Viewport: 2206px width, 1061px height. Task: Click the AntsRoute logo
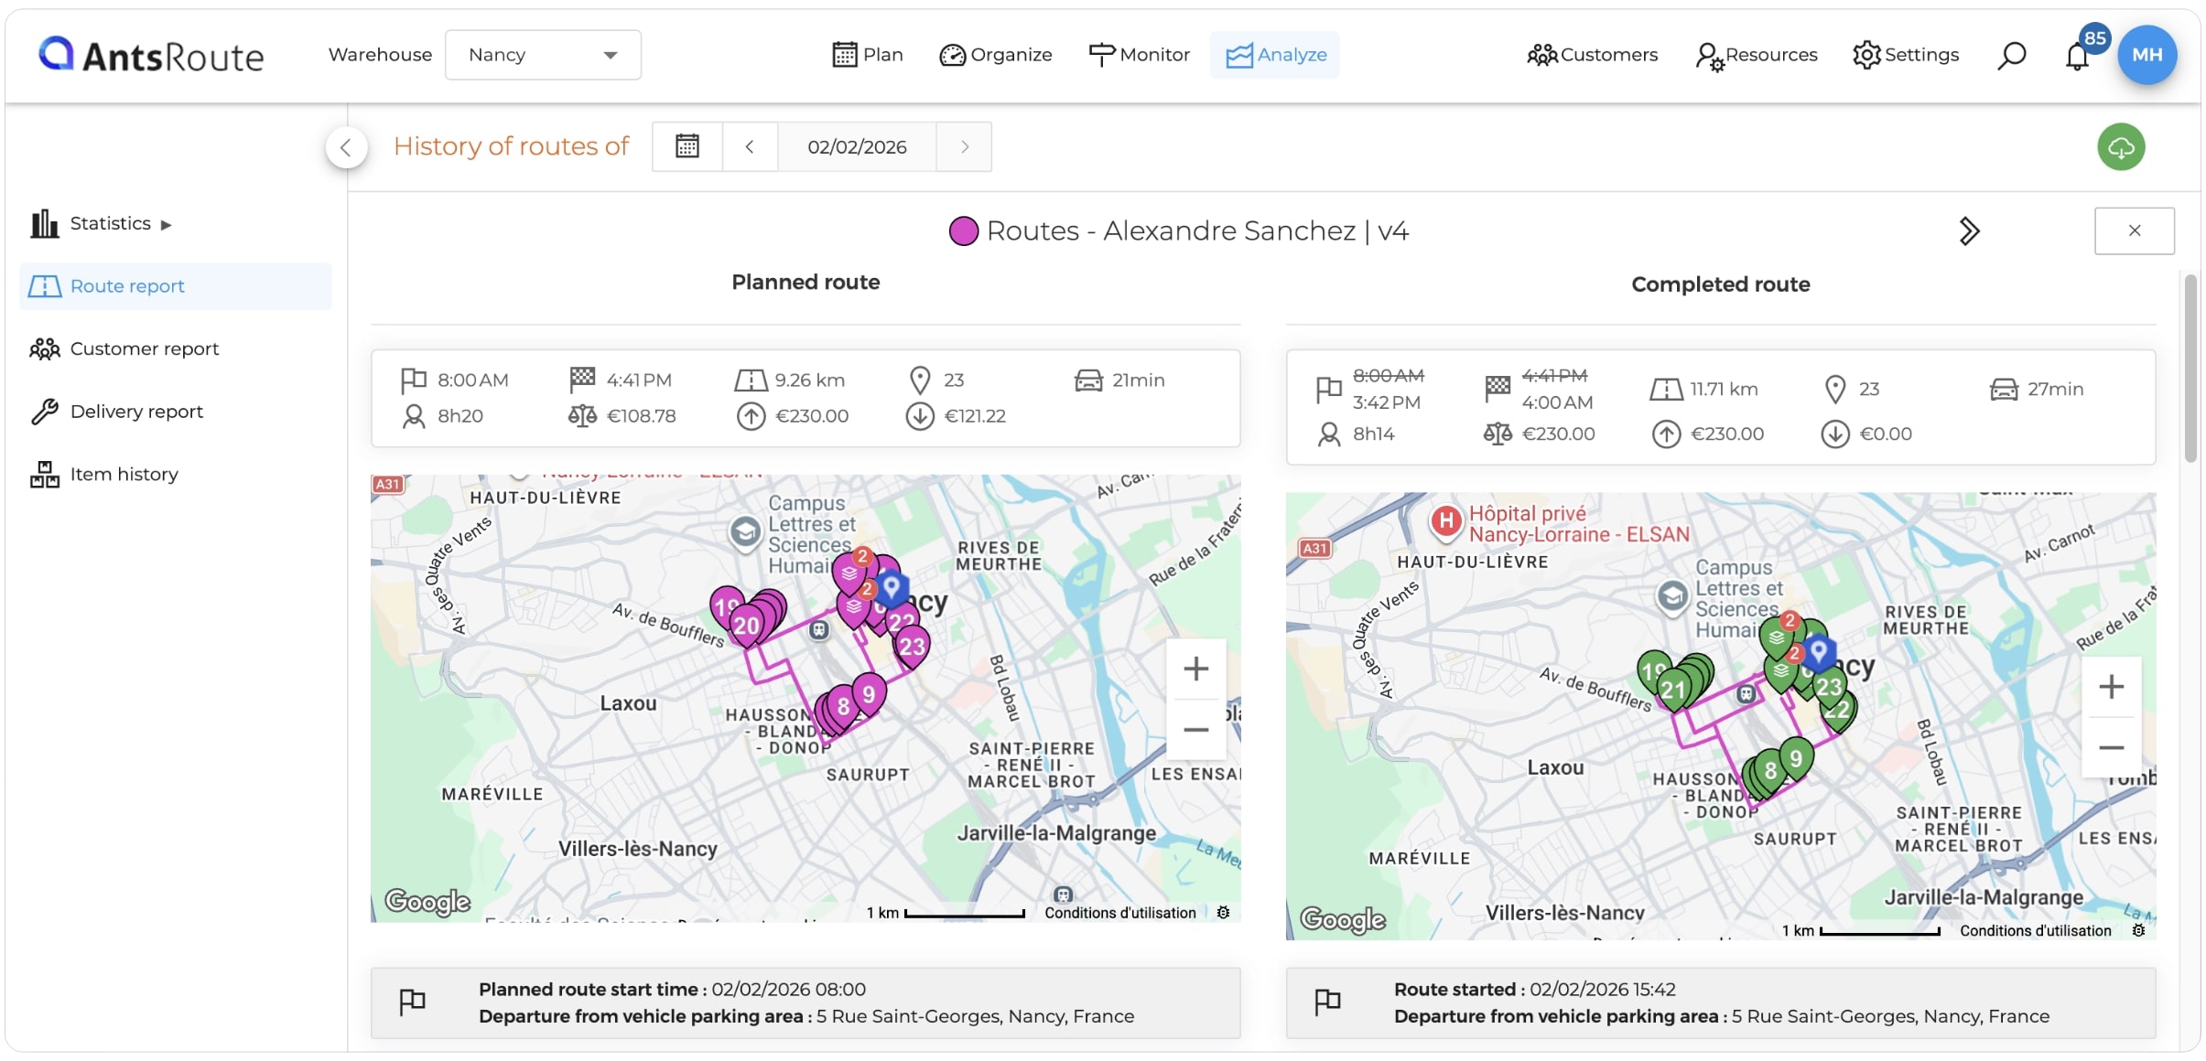pos(151,56)
